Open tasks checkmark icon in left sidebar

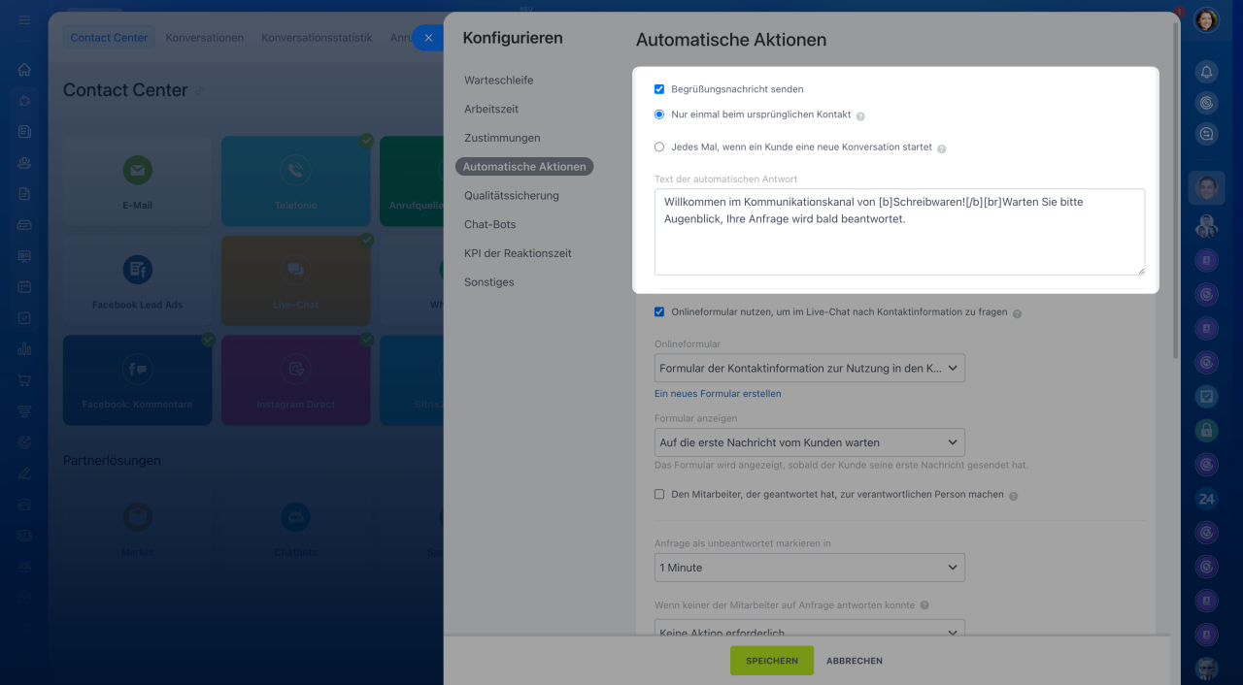(24, 318)
